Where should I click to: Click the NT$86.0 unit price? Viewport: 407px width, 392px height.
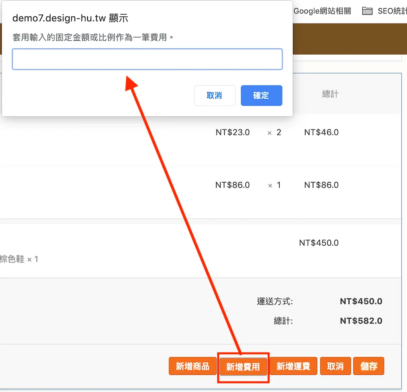232,185
